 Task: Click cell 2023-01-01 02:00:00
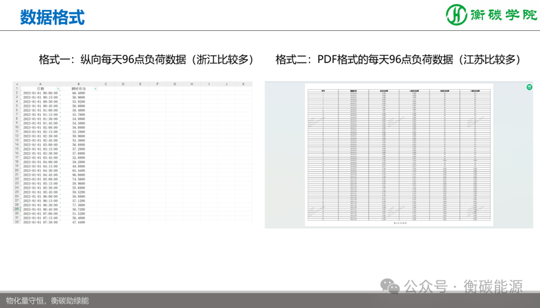41,128
